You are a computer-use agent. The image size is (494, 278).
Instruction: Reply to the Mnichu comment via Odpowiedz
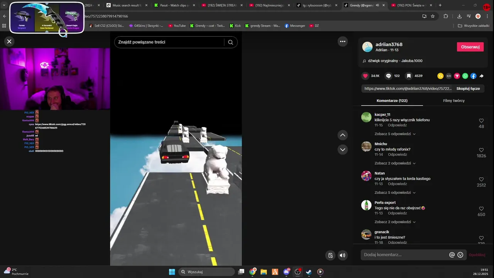tap(398, 154)
